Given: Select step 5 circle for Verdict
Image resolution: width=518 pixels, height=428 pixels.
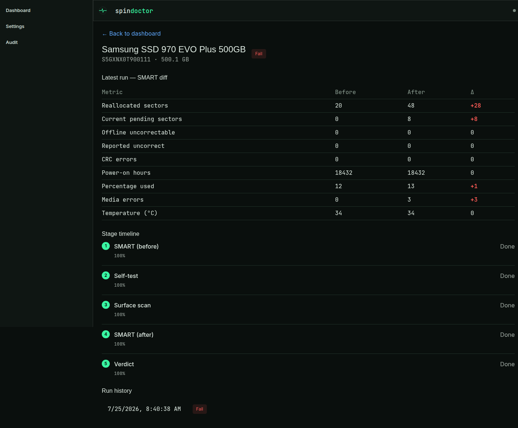Looking at the screenshot, I should 106,364.
